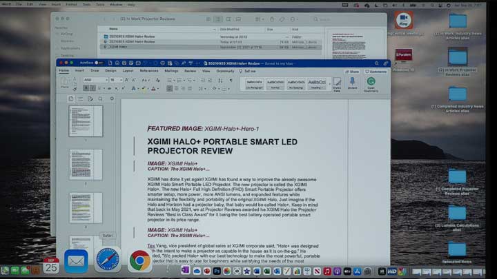Click the Comments button in Word
The width and height of the screenshot is (497, 279).
click(x=376, y=72)
